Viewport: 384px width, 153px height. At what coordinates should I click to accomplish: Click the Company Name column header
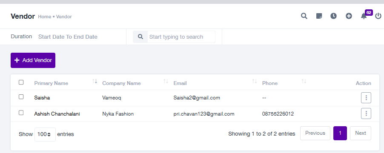(121, 83)
